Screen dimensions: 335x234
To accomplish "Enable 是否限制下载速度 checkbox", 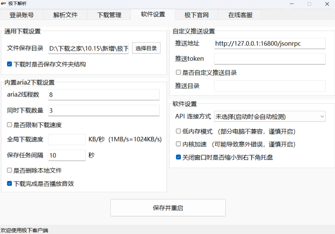I will point(9,125).
